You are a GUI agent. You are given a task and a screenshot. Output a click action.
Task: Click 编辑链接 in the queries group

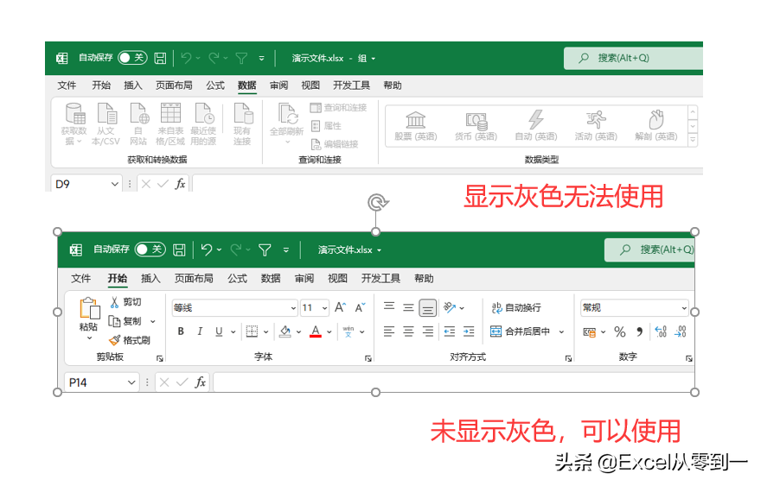[x=335, y=144]
